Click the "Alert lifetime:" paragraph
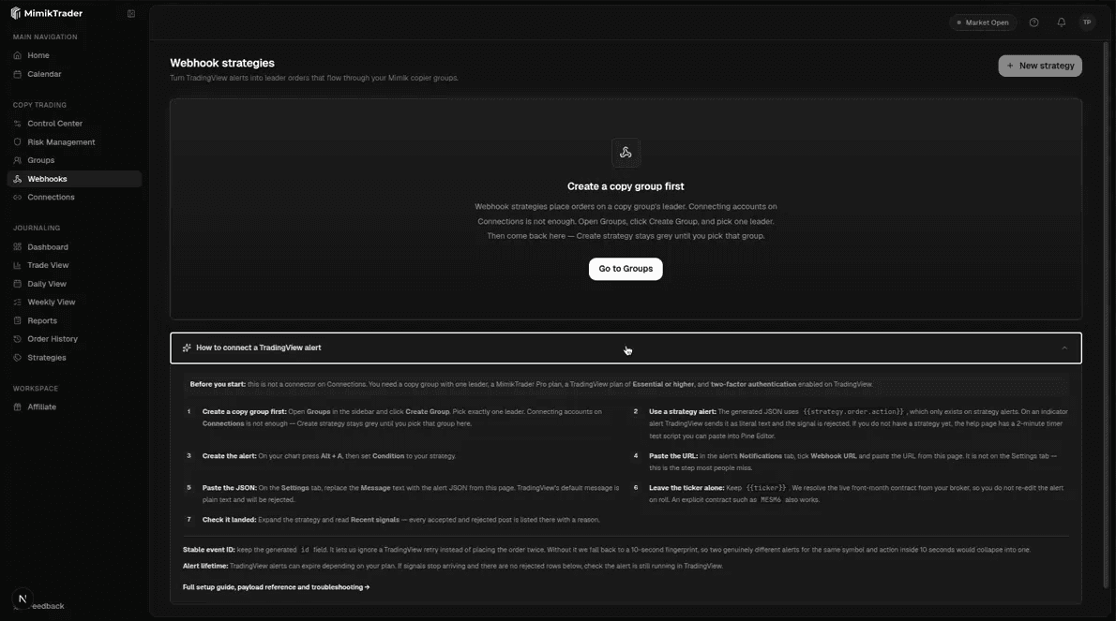 (x=453, y=567)
